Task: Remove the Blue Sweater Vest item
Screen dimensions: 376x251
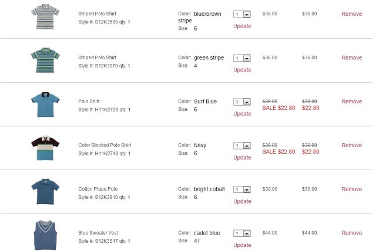Action: (352, 233)
